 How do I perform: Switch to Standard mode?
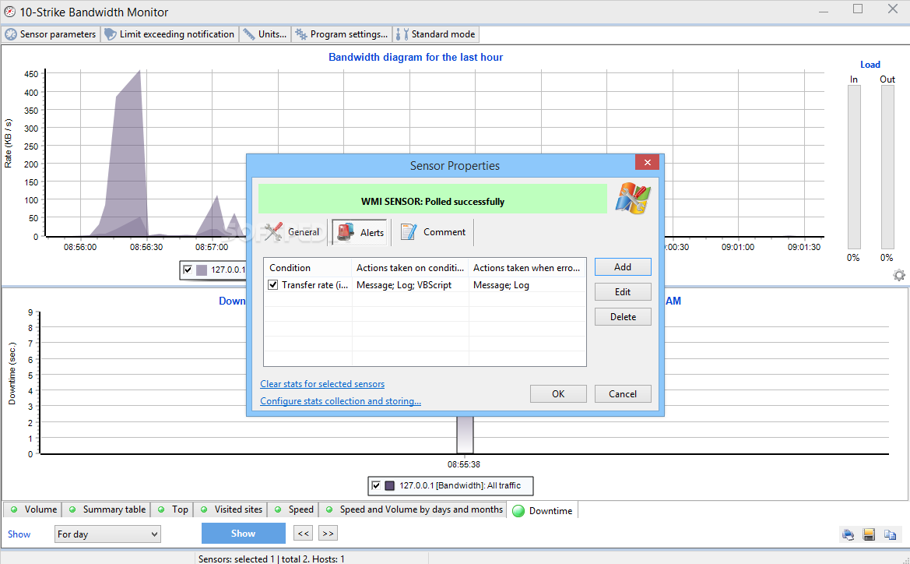tap(436, 34)
